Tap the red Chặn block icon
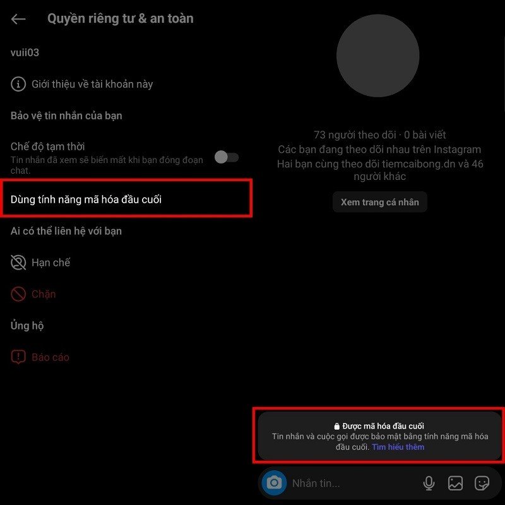505x505 pixels. coord(18,294)
